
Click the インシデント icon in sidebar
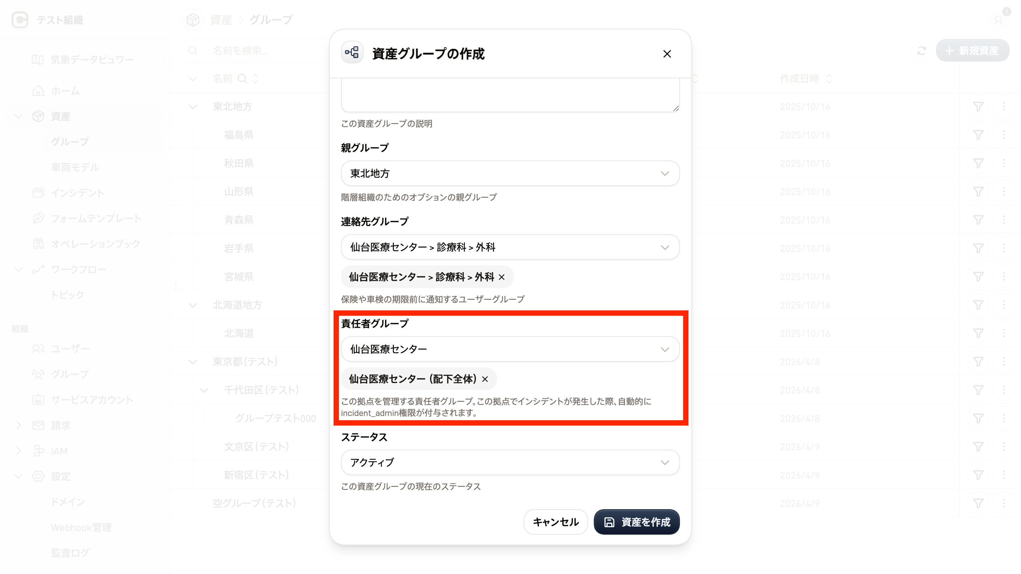coord(38,193)
